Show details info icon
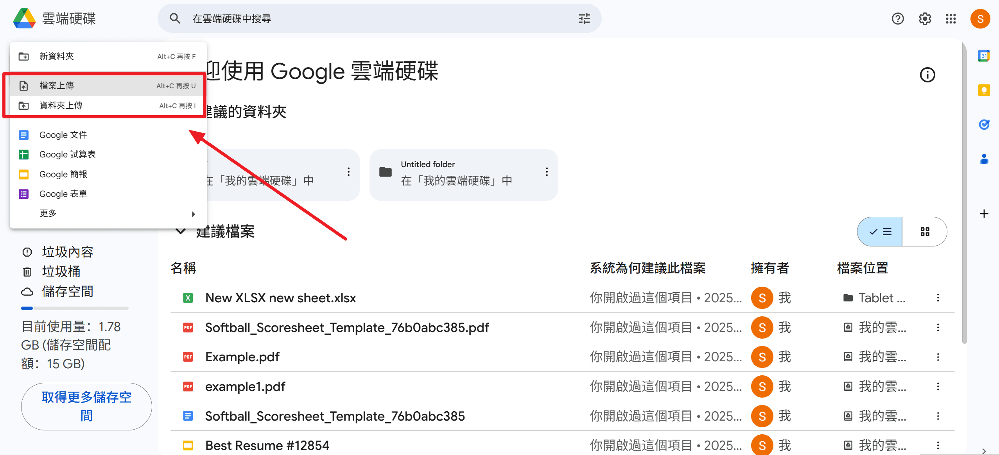Viewport: 999px width, 455px height. pos(927,75)
